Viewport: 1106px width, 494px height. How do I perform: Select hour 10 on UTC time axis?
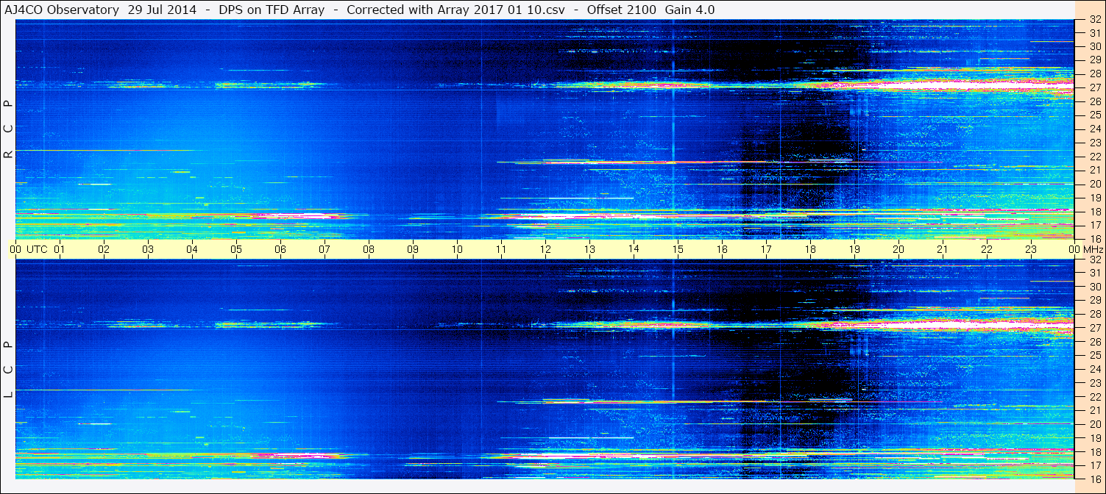point(457,249)
